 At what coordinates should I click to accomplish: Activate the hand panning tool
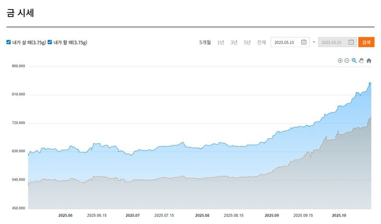(361, 61)
